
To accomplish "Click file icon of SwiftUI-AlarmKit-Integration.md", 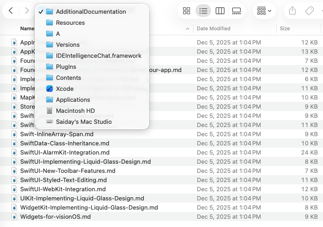I will (x=14, y=152).
